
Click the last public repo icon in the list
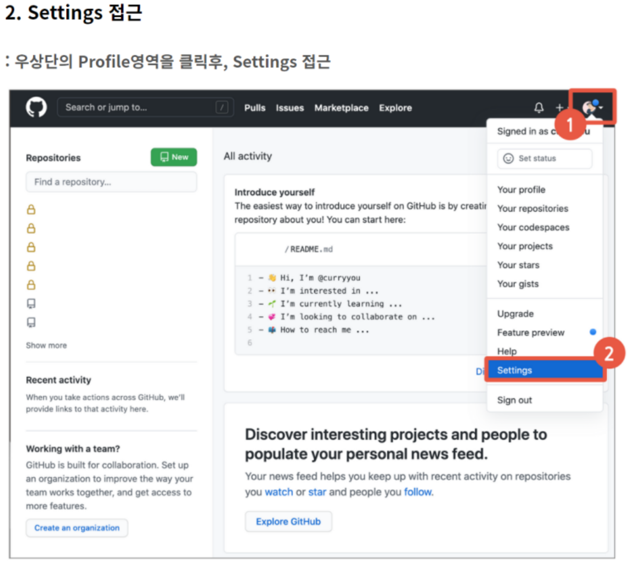(x=31, y=322)
